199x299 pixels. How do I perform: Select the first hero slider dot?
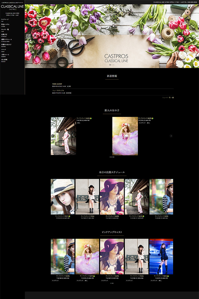coord(110,65)
